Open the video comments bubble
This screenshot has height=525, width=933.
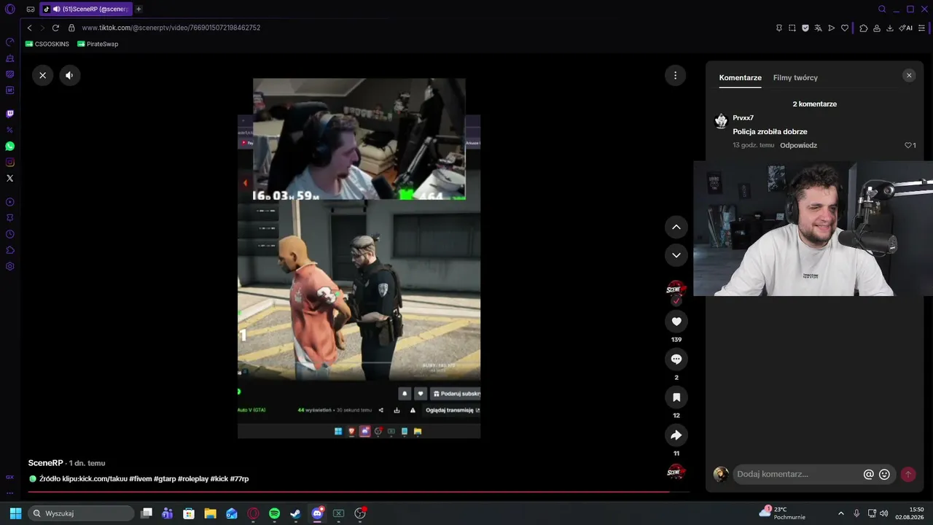pos(676,359)
